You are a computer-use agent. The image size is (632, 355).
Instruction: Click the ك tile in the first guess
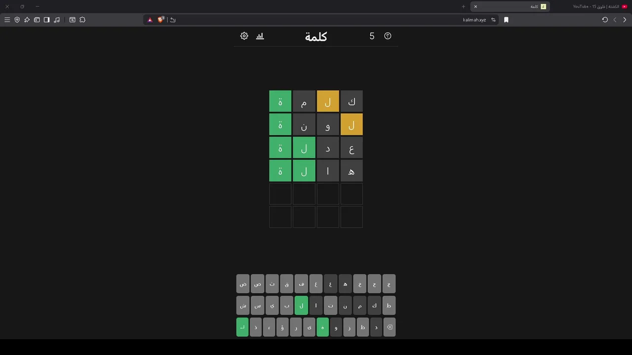click(x=352, y=101)
